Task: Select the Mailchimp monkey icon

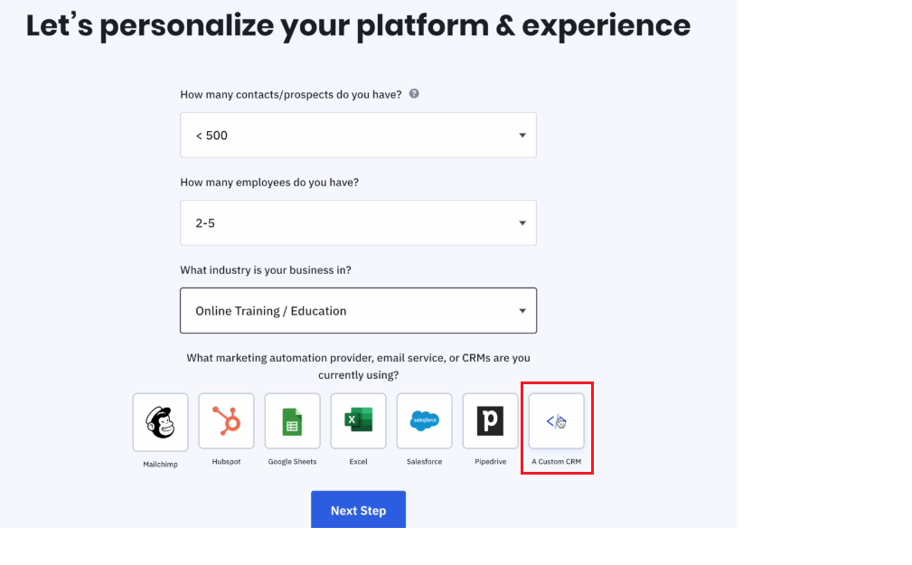Action: point(161,422)
